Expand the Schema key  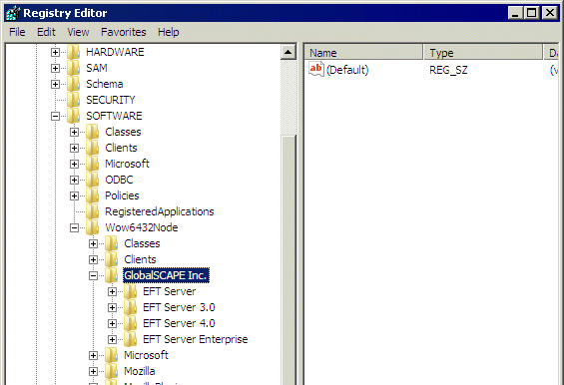click(55, 84)
